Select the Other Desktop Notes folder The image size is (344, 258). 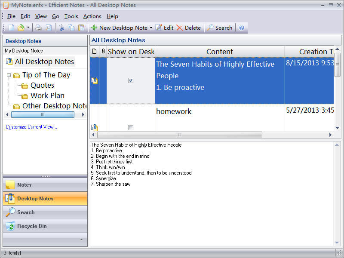(55, 106)
